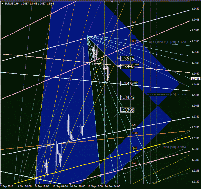Click 1.3605 on the price axis

(196, 20)
